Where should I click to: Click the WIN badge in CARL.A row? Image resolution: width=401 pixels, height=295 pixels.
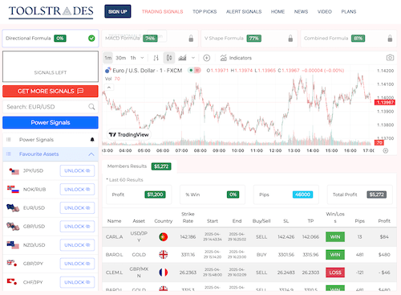coord(335,237)
